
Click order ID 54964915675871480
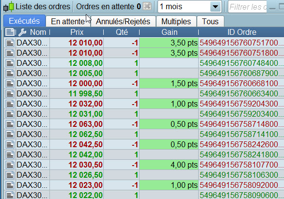pos(242,124)
